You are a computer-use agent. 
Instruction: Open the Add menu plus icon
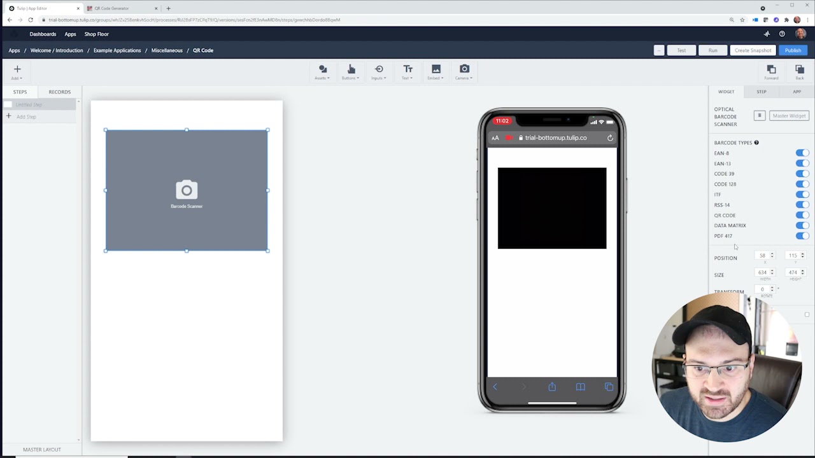(17, 69)
